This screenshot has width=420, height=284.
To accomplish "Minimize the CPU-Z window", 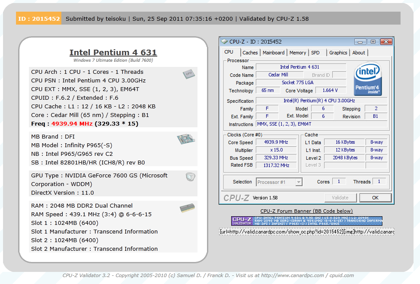I will click(360, 42).
